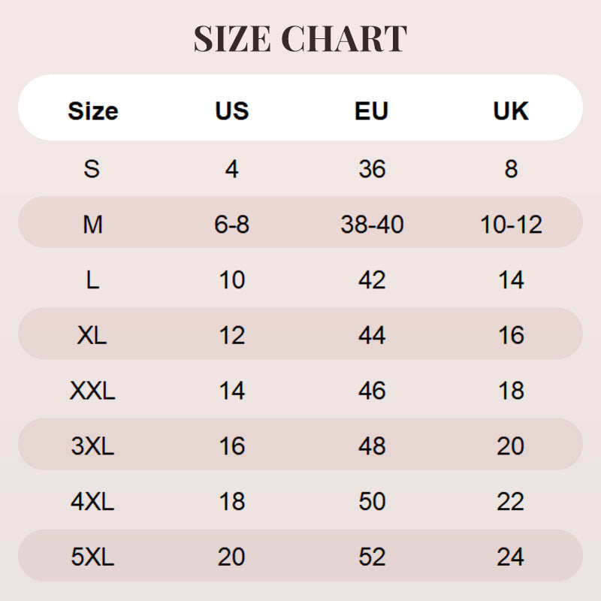Click the S size label
The height and width of the screenshot is (601, 601).
pos(92,168)
